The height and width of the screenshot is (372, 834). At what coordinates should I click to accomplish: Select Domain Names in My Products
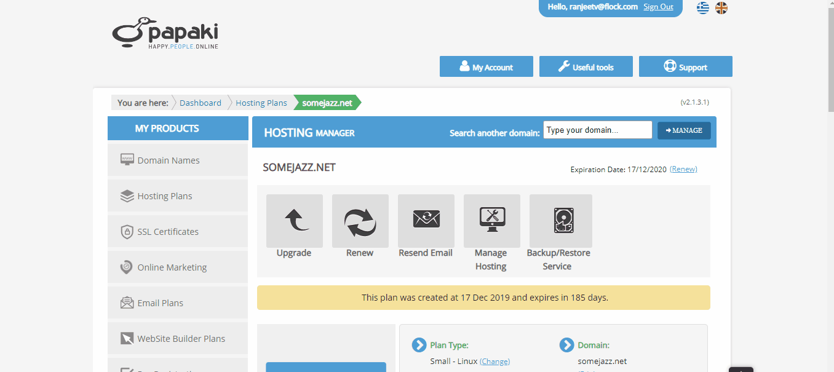[178, 160]
